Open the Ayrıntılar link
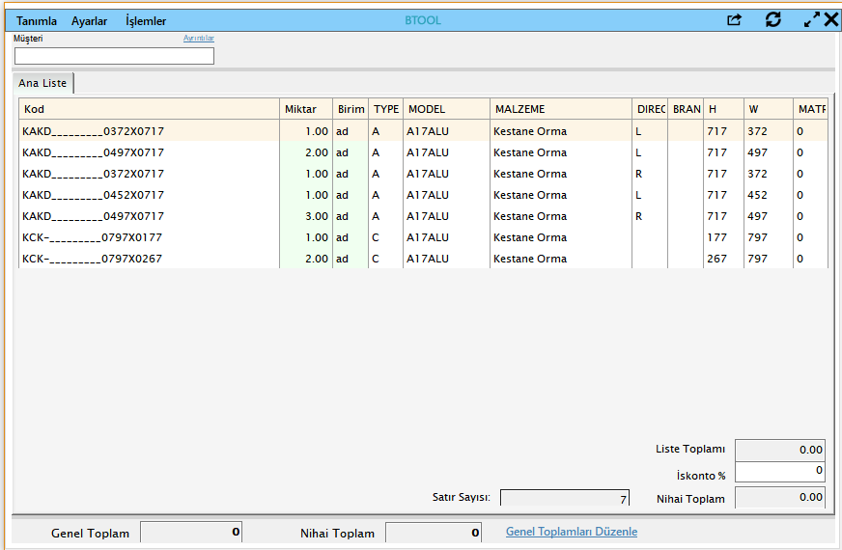Viewport: 842px width, 550px height. (199, 38)
